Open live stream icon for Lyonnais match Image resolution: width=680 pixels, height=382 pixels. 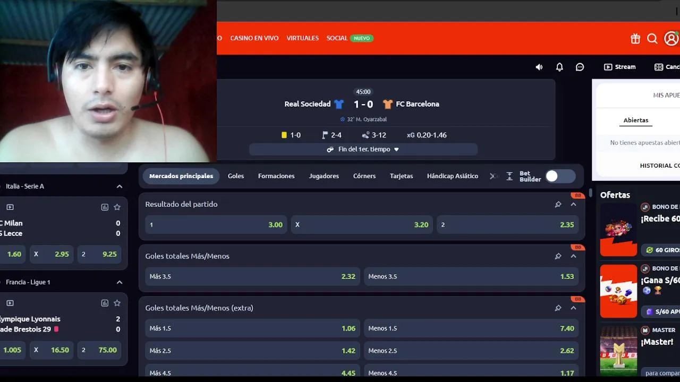[x=10, y=303]
